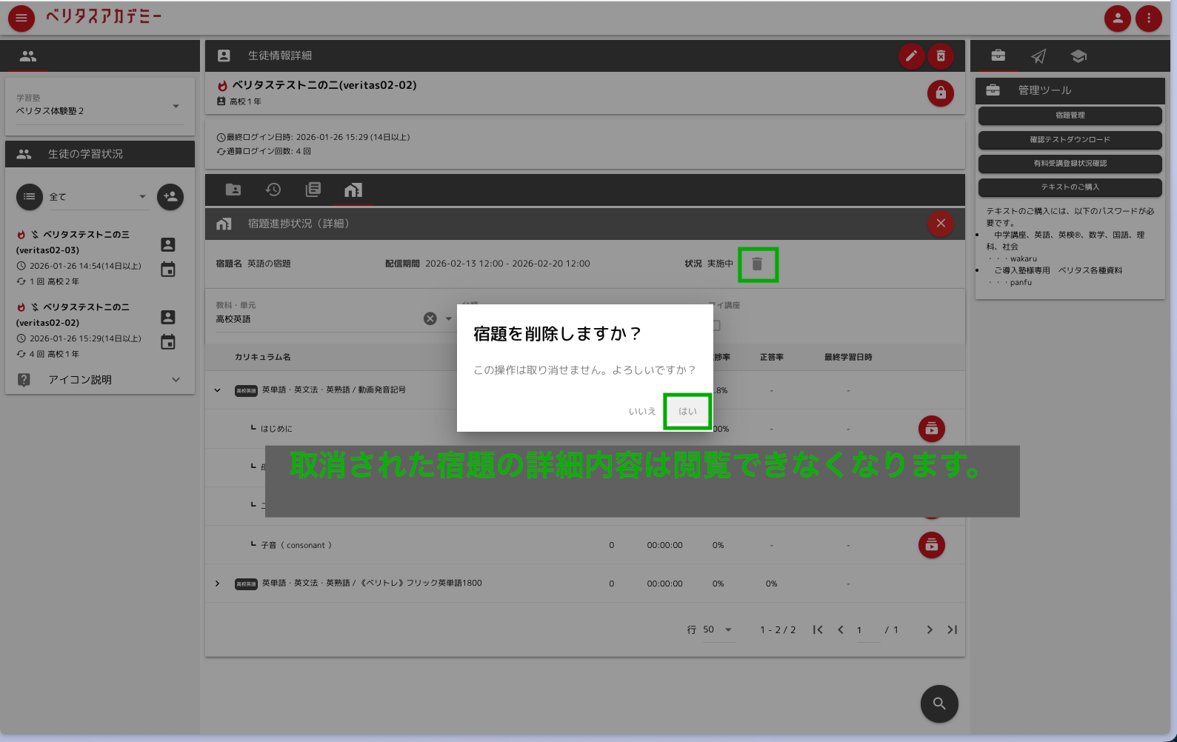The width and height of the screenshot is (1177, 742).
Task: Open the student folder tab icon
Action: pos(233,190)
